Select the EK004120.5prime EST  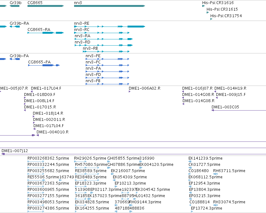[156, 165]
